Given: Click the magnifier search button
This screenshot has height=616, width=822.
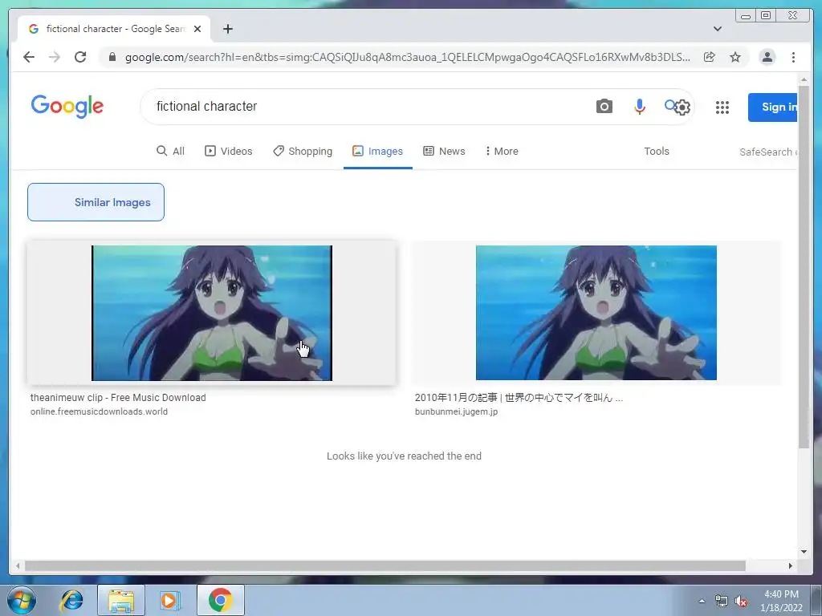Looking at the screenshot, I should (x=669, y=105).
